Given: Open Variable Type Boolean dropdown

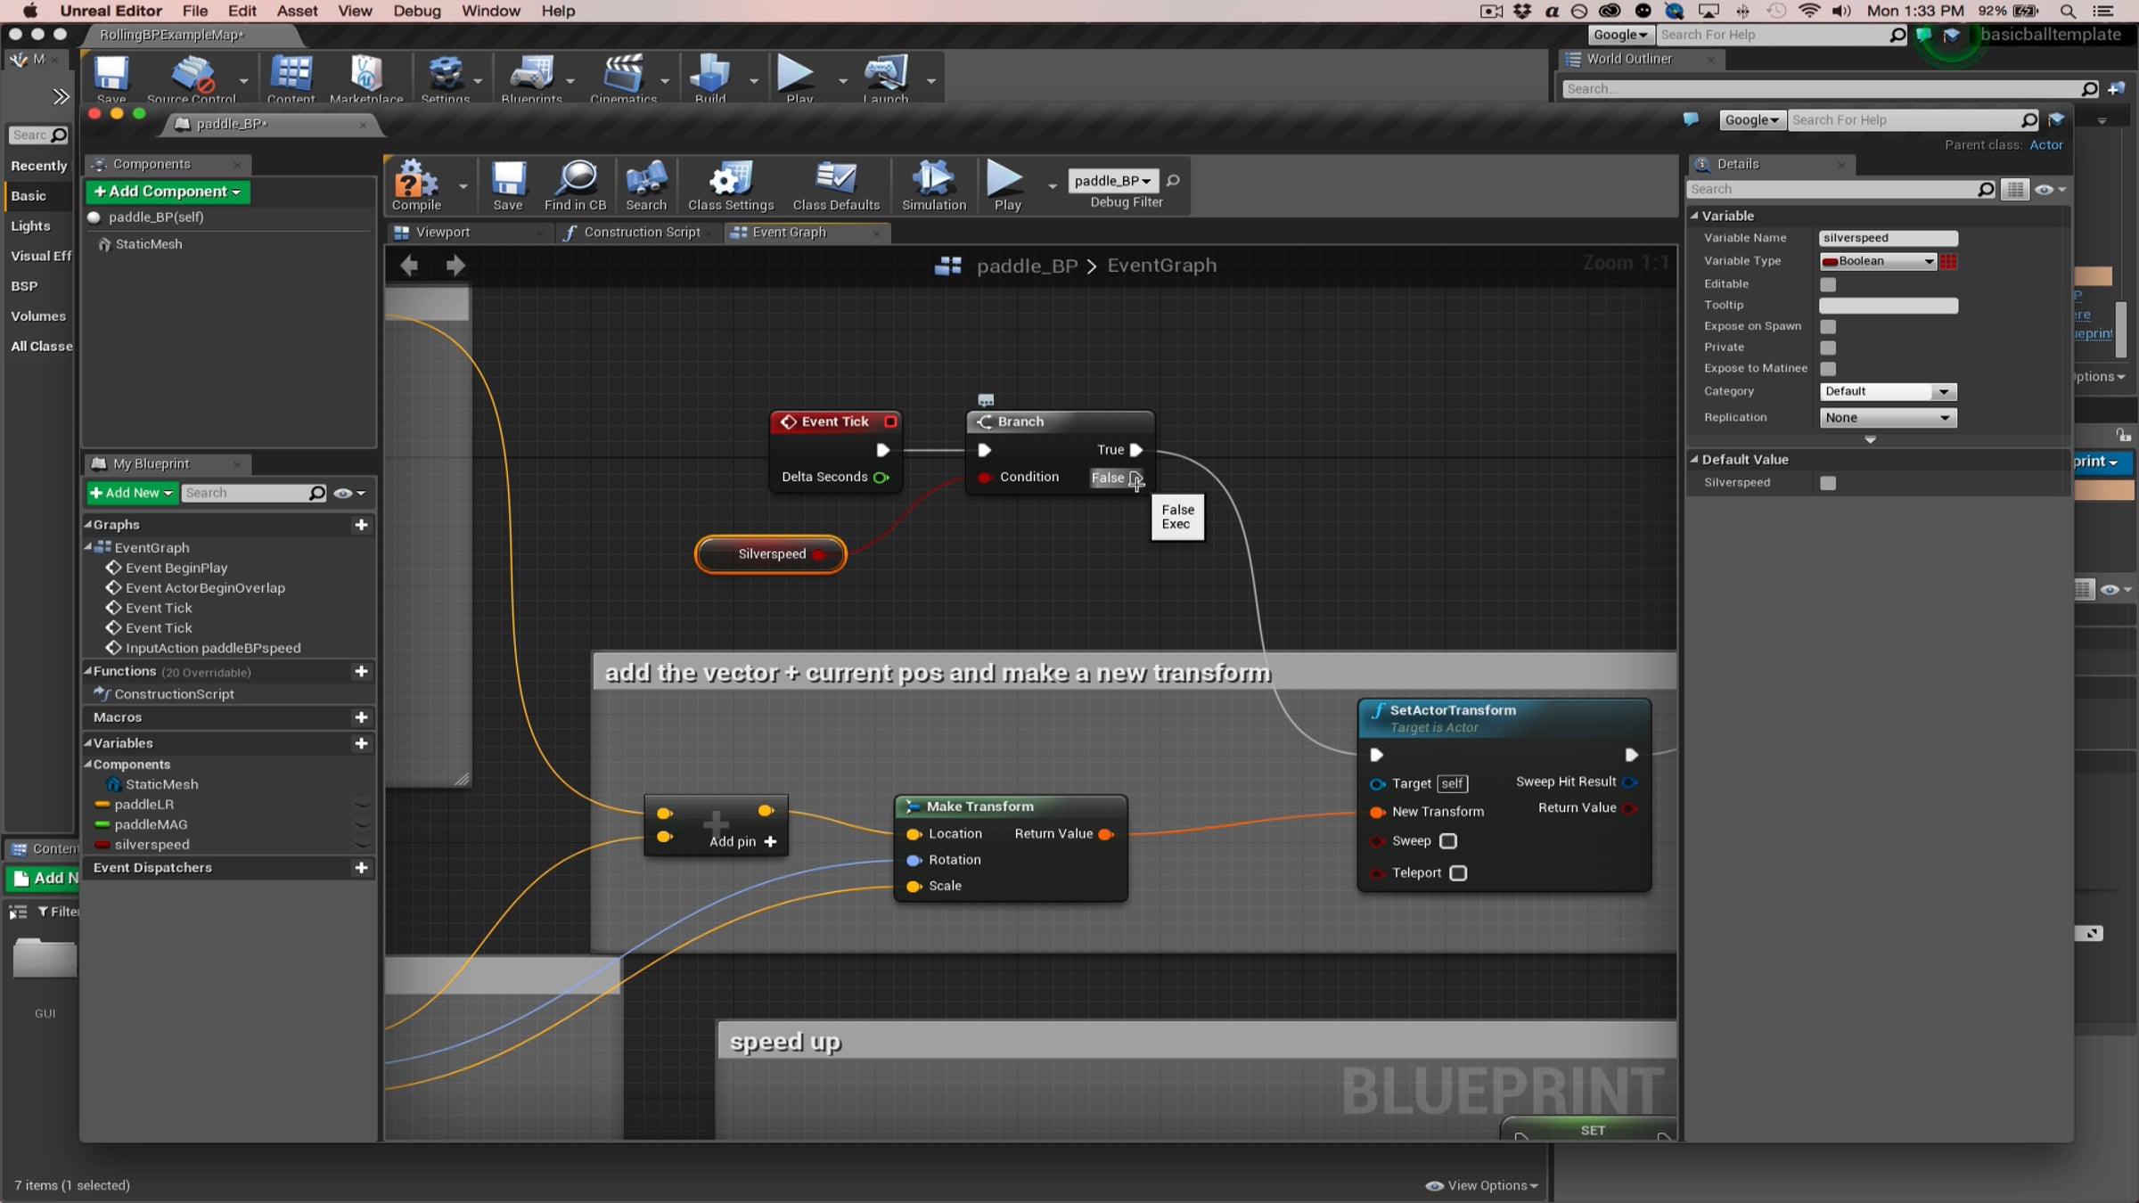Looking at the screenshot, I should click(1878, 261).
